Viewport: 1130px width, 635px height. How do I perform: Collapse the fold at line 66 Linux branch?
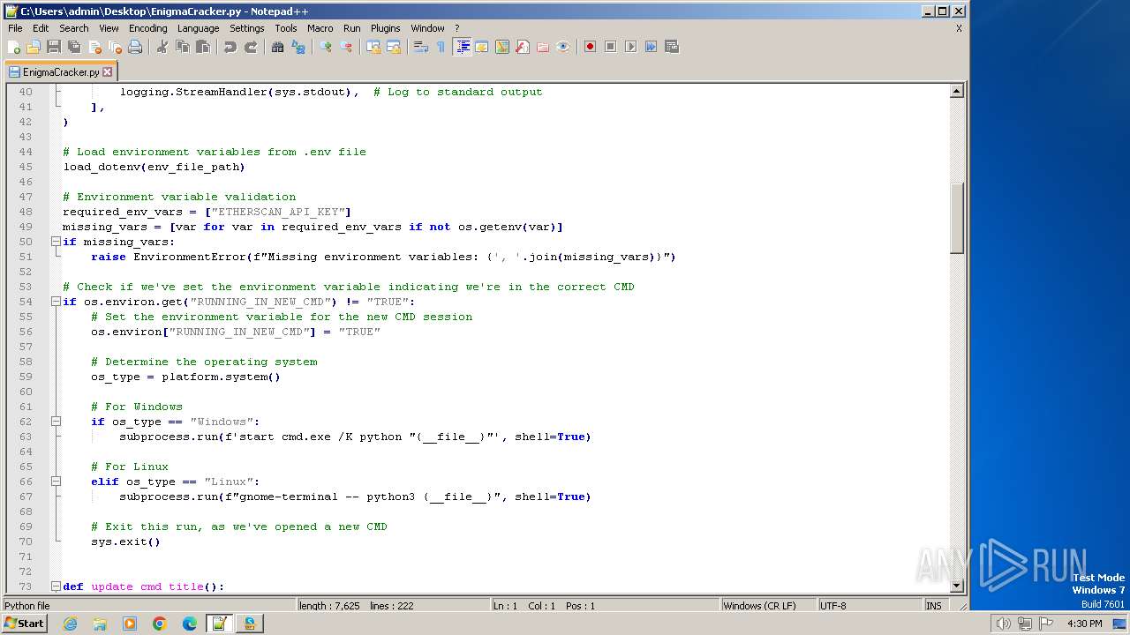tap(56, 482)
